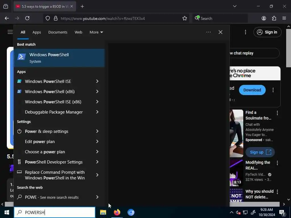Click the sponsored Sign up button
The image size is (291, 218).
point(260,152)
